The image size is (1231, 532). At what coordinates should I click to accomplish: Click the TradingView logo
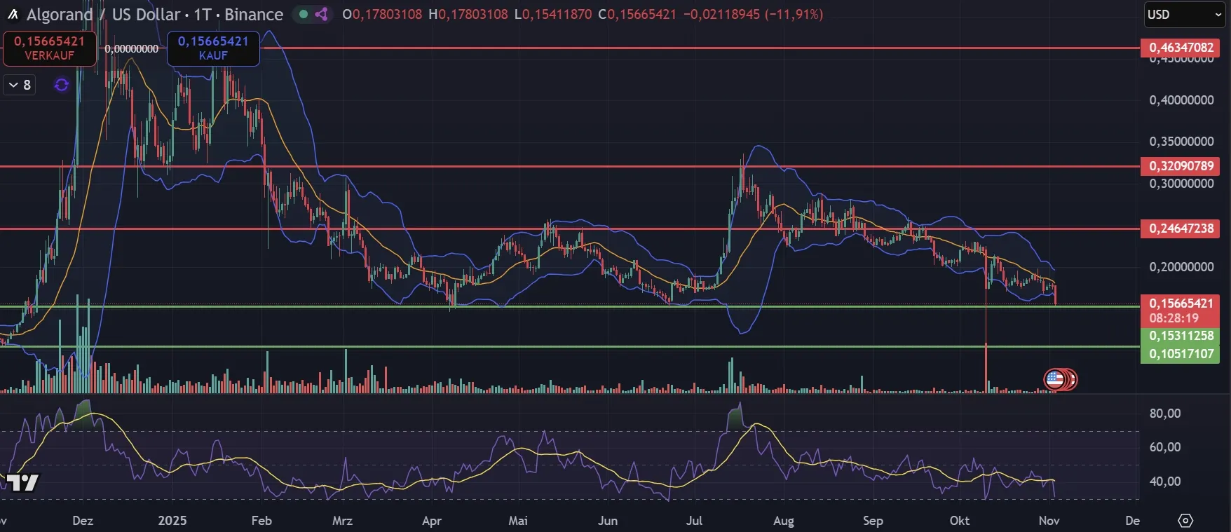point(21,482)
